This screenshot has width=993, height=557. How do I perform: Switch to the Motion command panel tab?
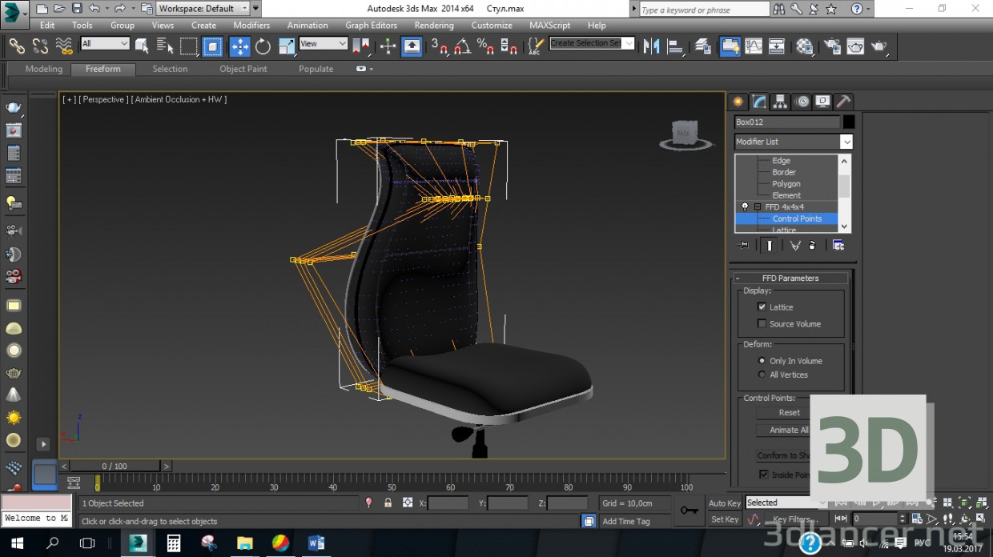point(802,102)
